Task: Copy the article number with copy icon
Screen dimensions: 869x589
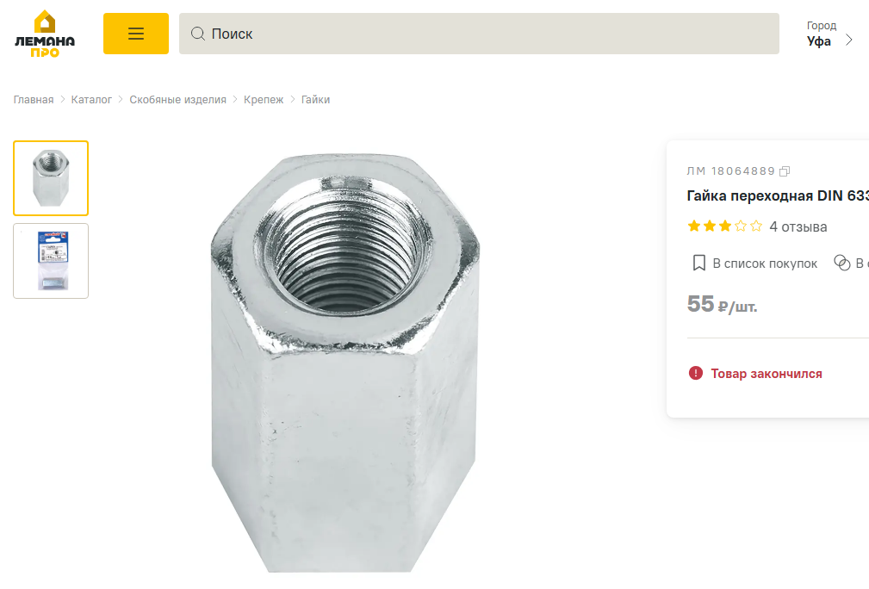Action: [785, 171]
